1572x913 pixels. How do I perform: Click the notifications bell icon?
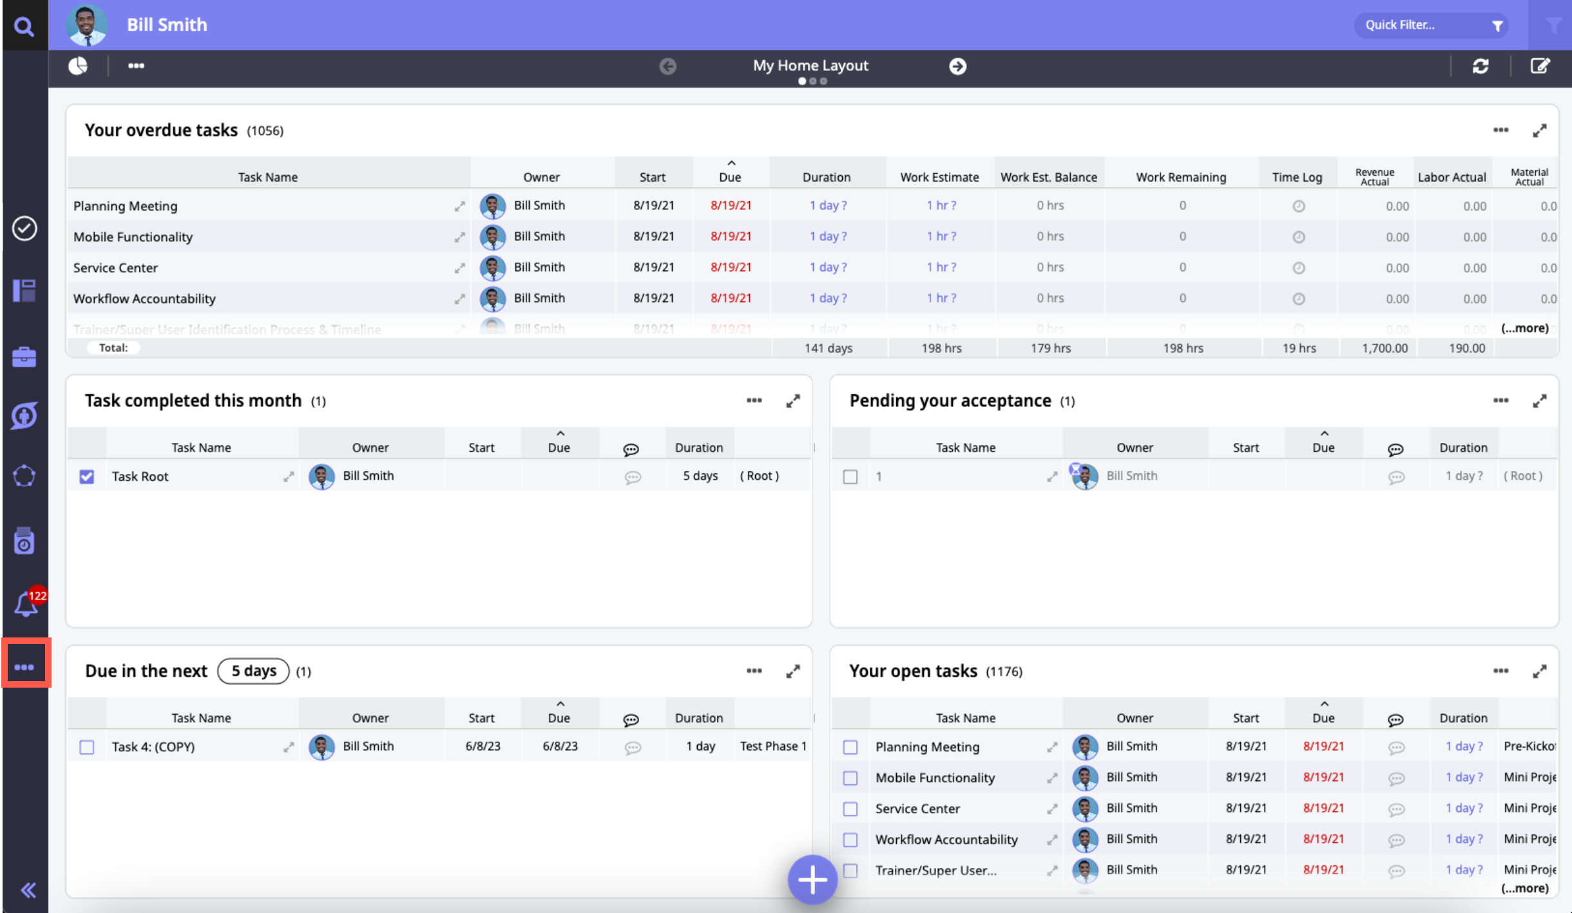click(x=26, y=605)
